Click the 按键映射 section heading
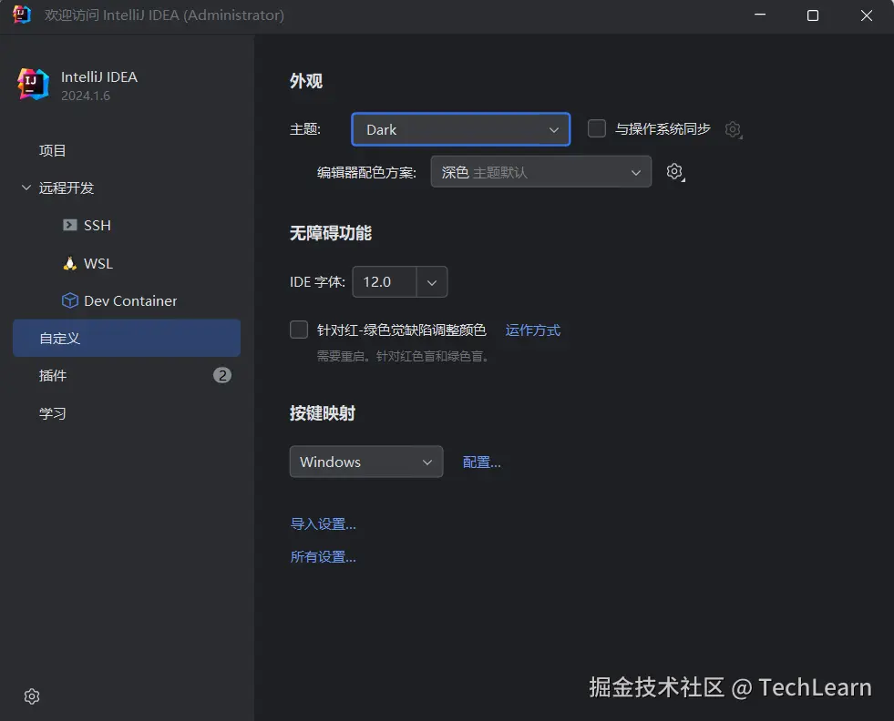 click(x=322, y=413)
